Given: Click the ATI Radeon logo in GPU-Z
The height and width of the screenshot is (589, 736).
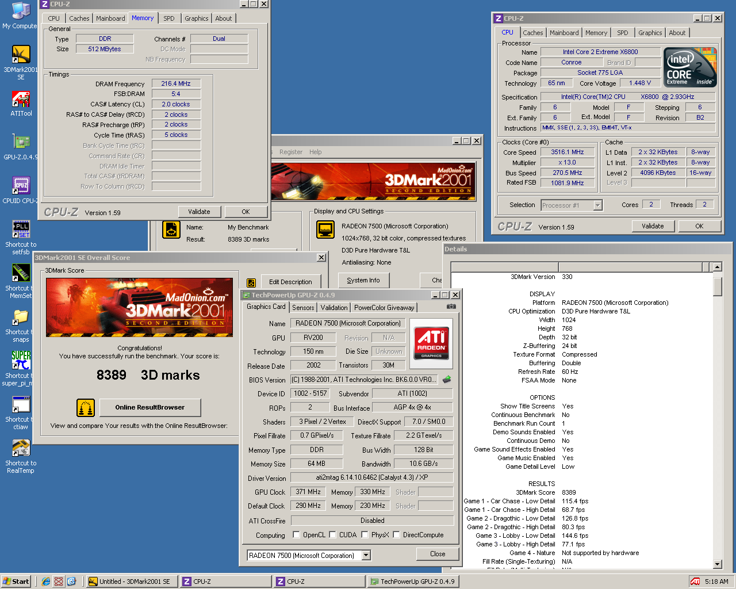Looking at the screenshot, I should tap(431, 343).
